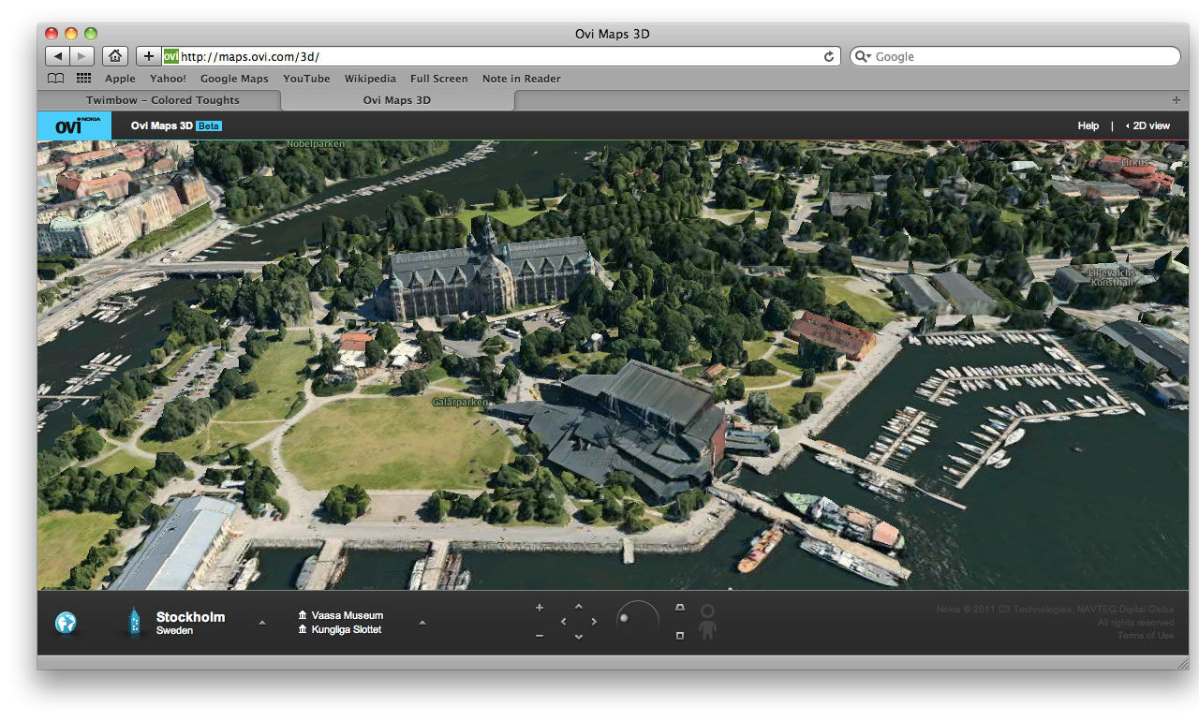Viewport: 1199px width, 721px height.
Task: Pan the map down with arrow
Action: coord(578,637)
